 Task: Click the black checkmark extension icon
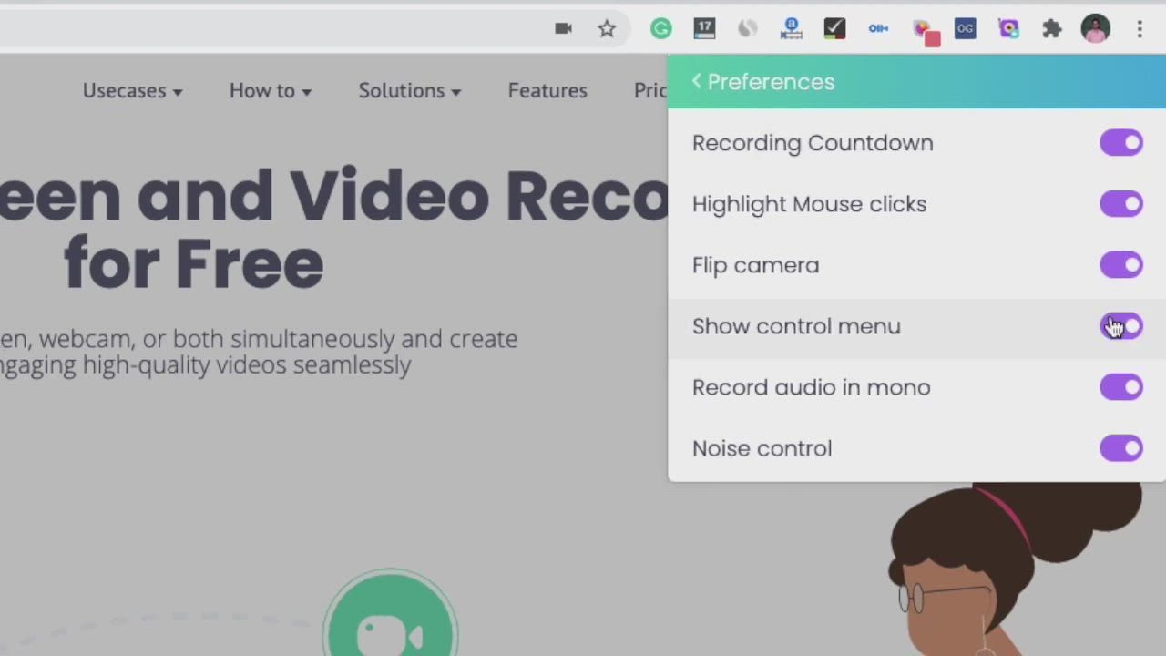click(834, 29)
